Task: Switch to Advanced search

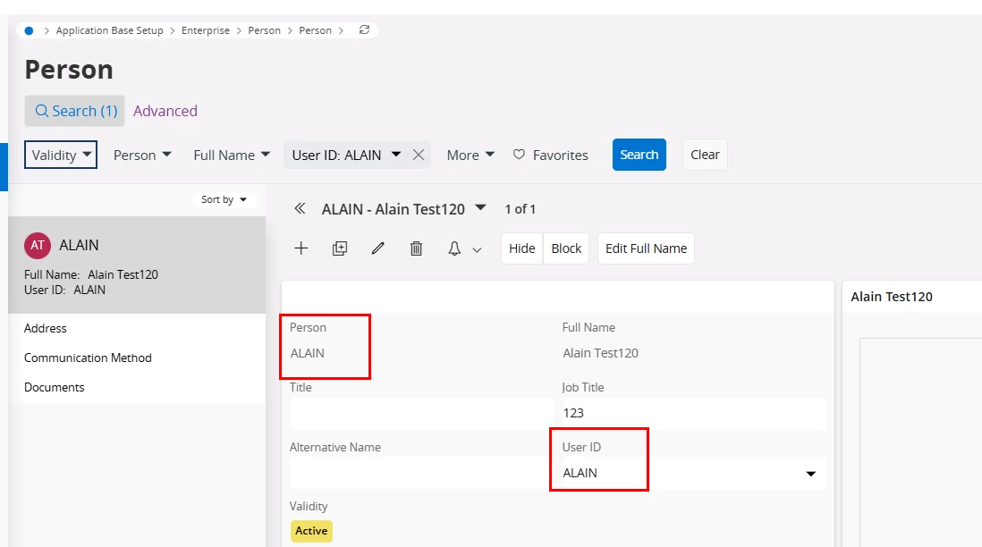Action: (x=165, y=111)
